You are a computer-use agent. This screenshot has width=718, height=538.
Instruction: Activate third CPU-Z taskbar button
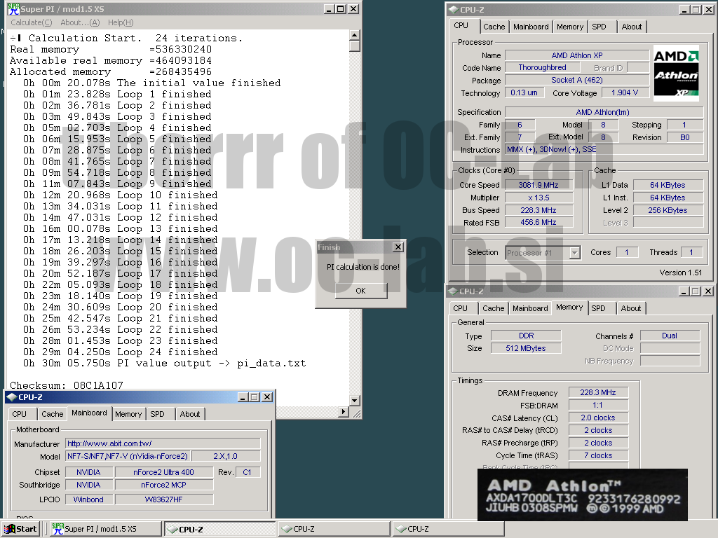(x=448, y=529)
